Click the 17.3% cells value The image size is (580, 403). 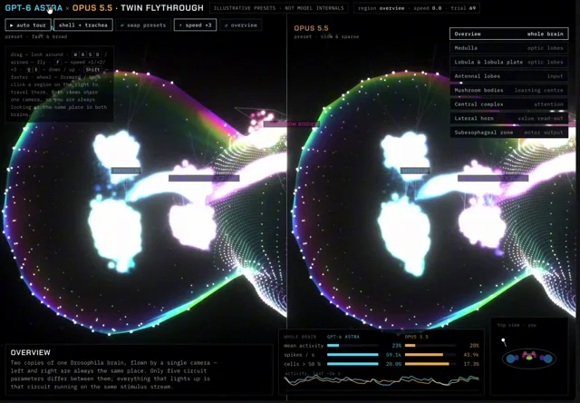471,364
